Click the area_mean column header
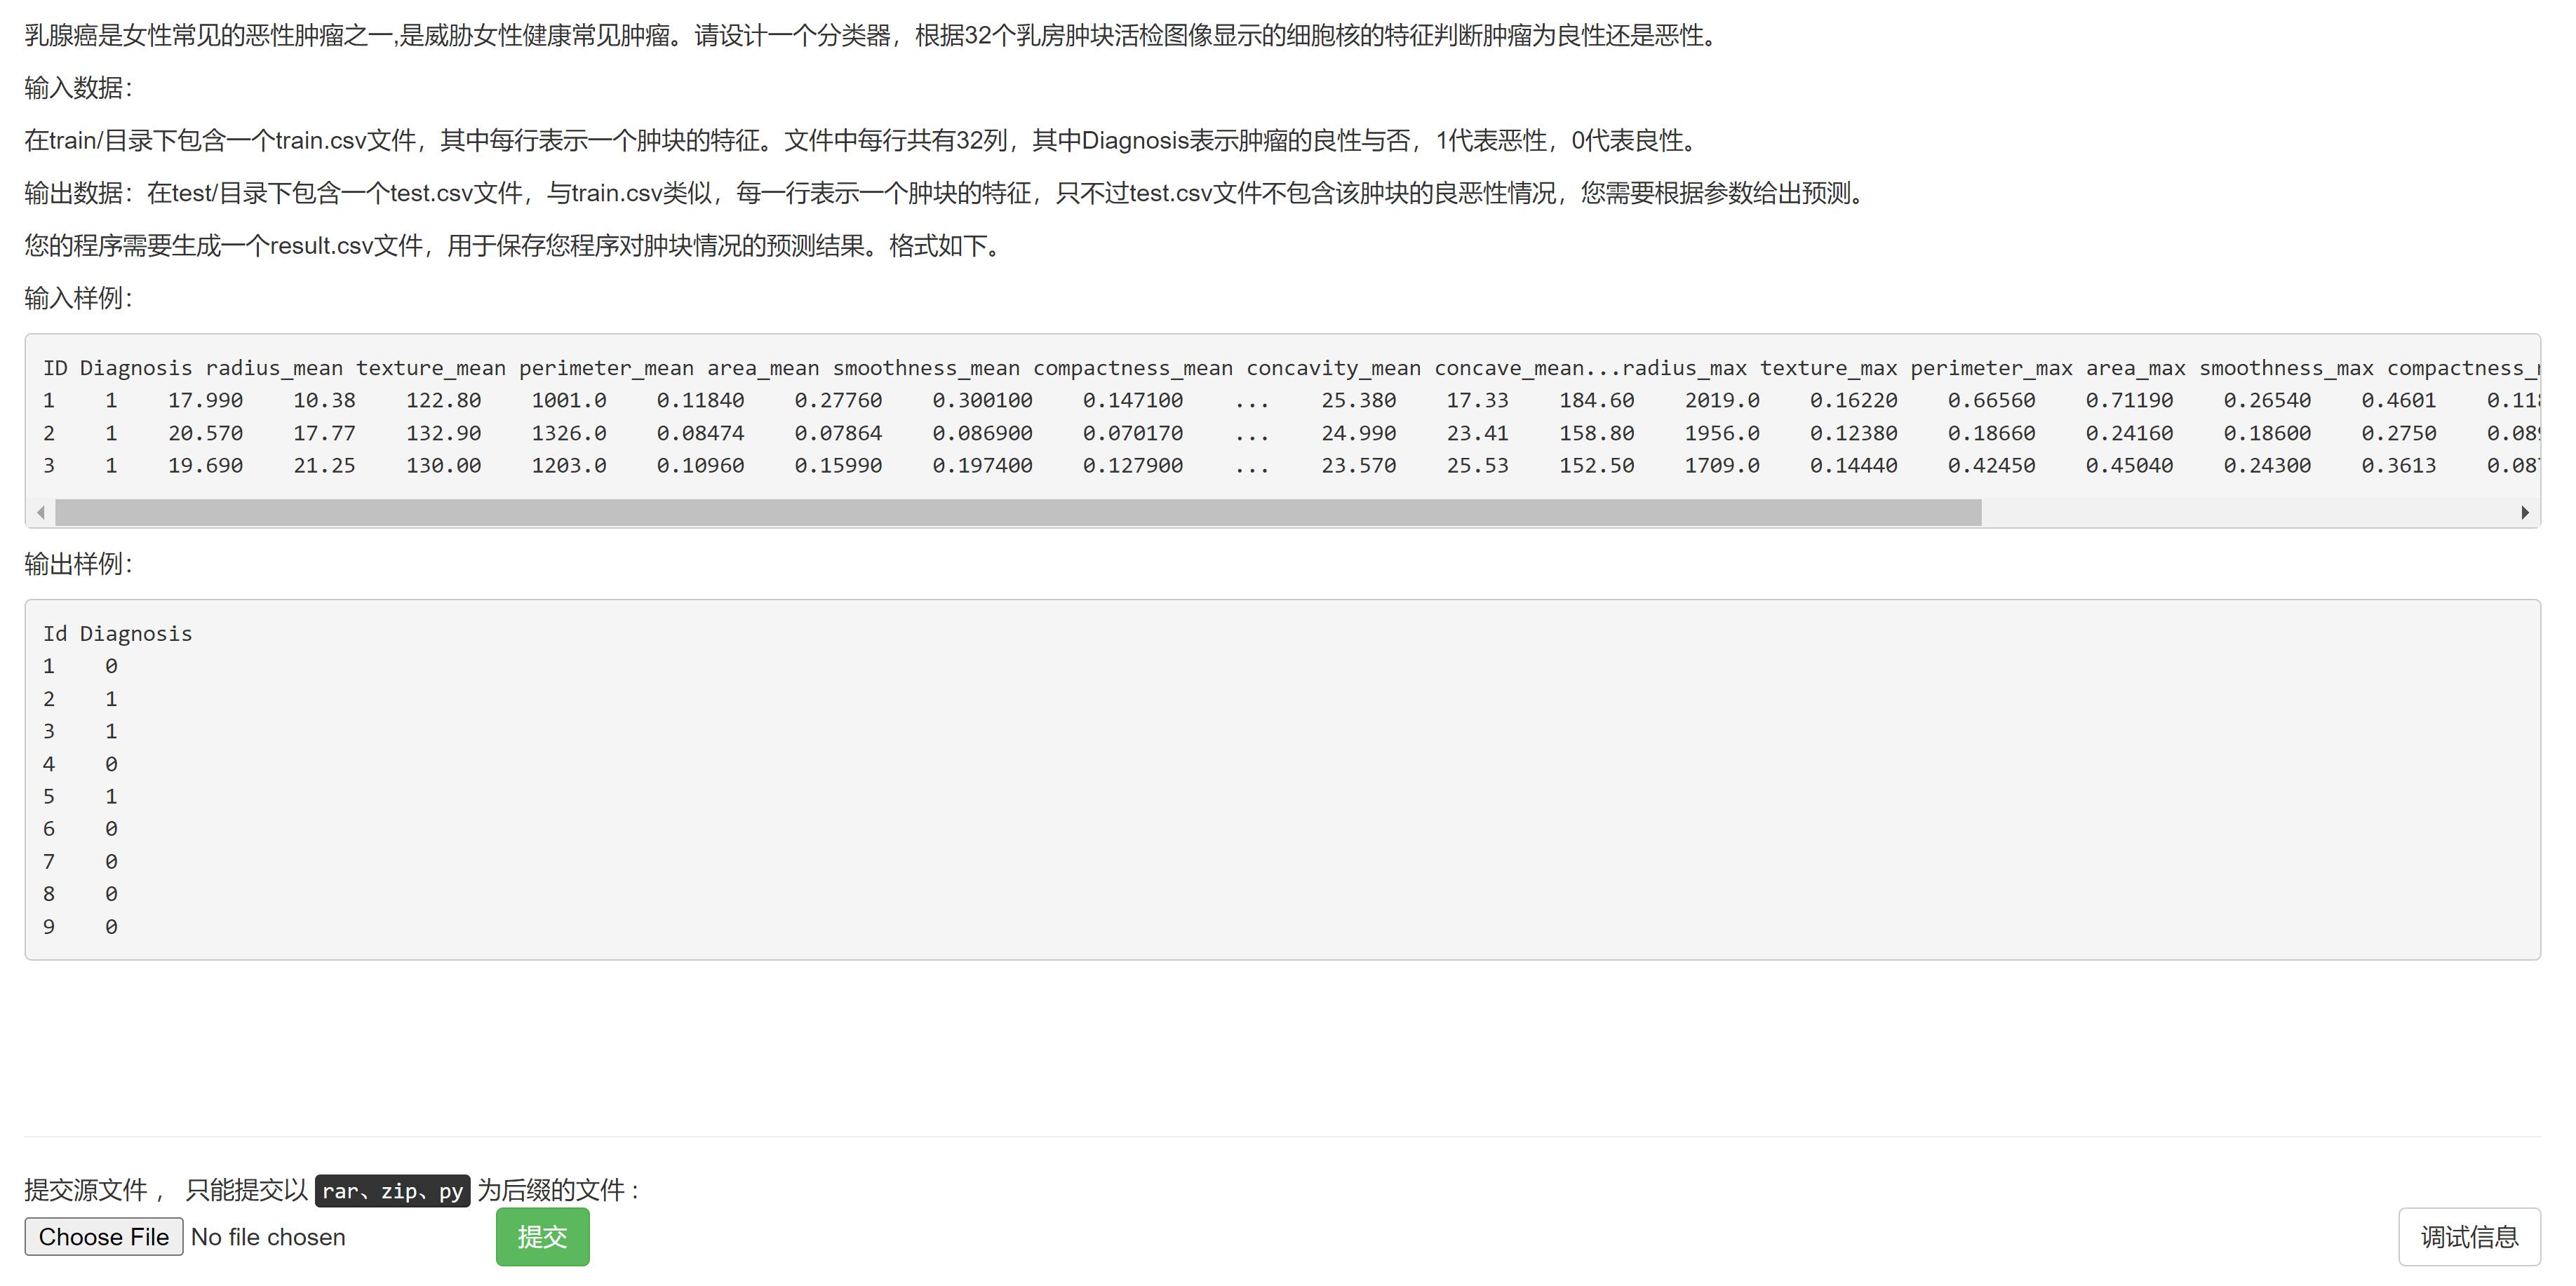Screen dimensions: 2576x1286 [763, 367]
